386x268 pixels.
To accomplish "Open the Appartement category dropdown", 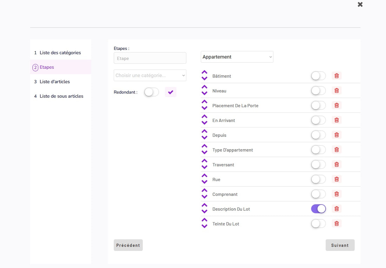I will click(237, 57).
